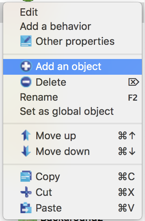Image resolution: width=145 pixels, height=221 pixels.
Task: Click the Copy document icon
Action: (26, 176)
